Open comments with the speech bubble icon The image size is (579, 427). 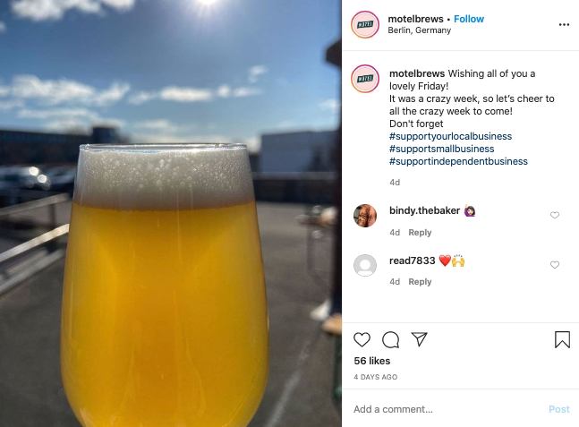pos(391,340)
